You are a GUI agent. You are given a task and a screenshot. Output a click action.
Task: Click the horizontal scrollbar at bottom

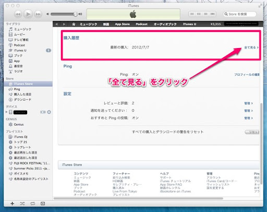(138, 198)
